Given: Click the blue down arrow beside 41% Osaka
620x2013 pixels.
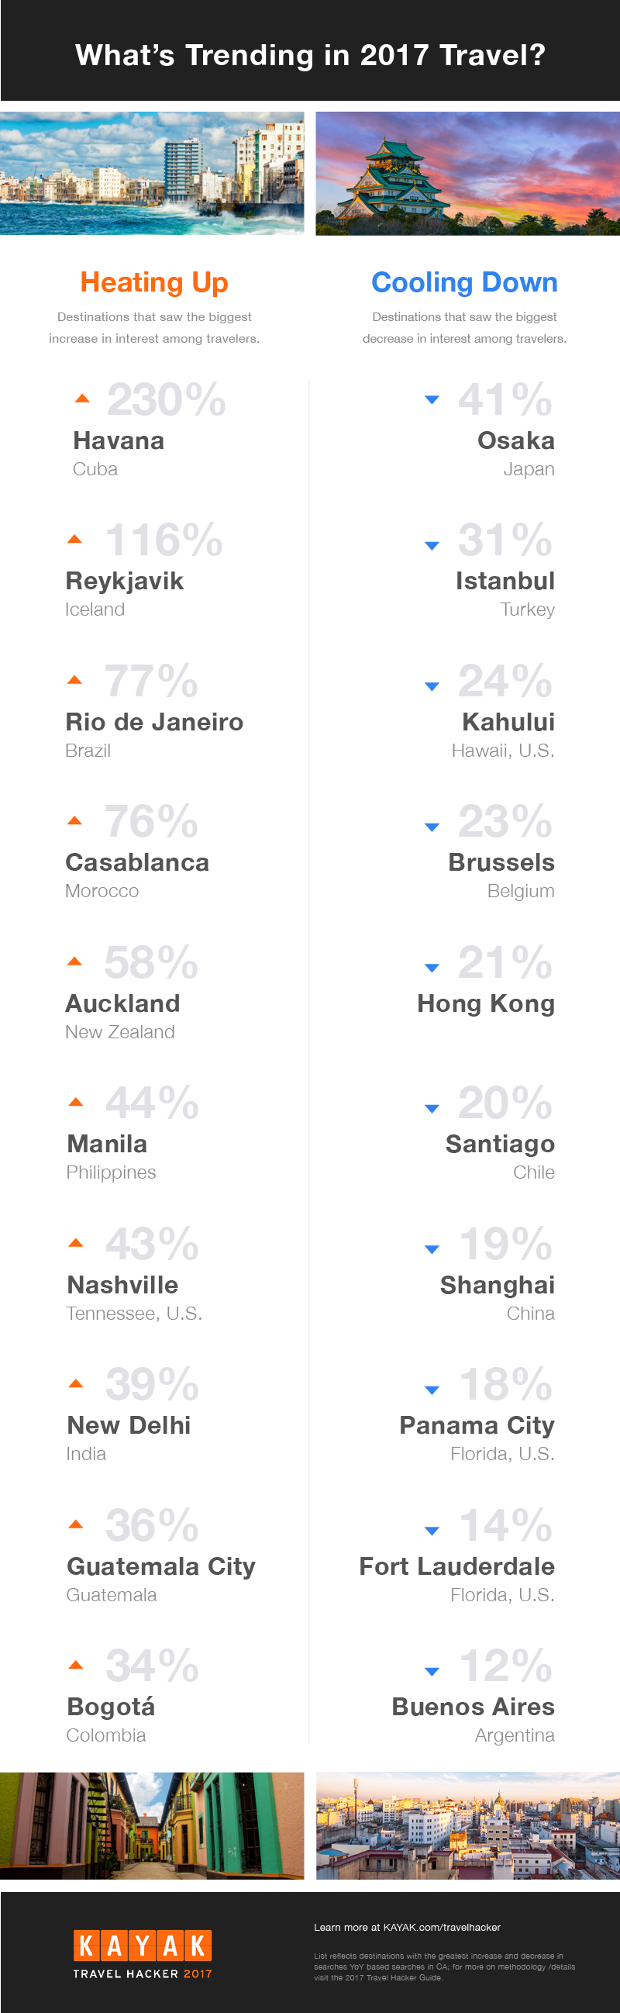Looking at the screenshot, I should [x=432, y=400].
